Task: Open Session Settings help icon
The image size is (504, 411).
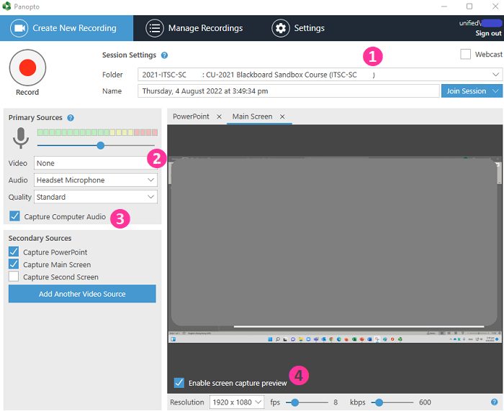Action: click(x=164, y=55)
